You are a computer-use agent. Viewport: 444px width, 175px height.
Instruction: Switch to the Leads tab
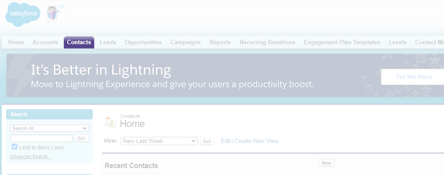tap(108, 42)
